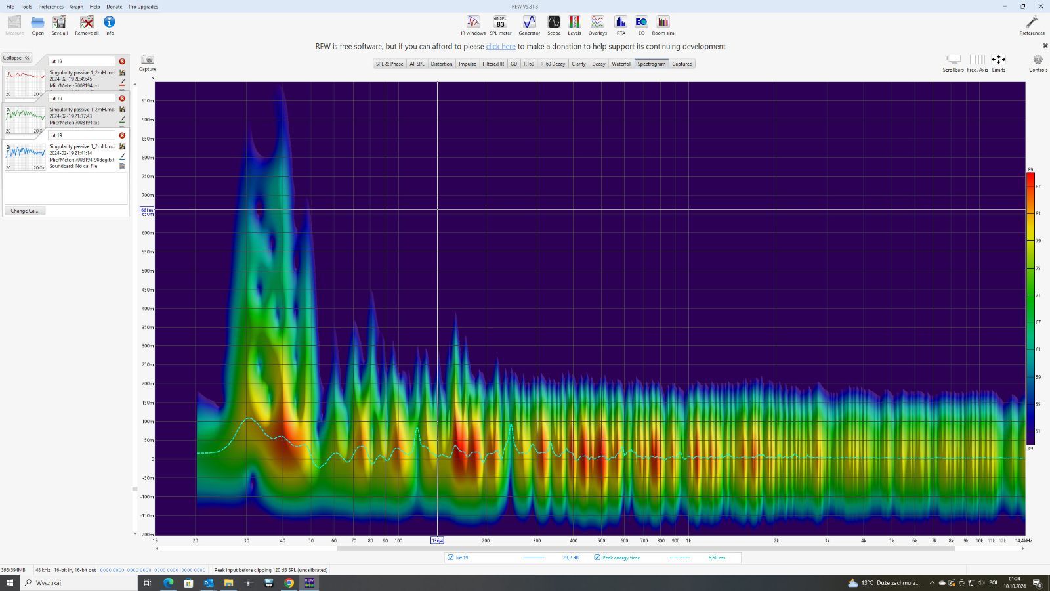Collapse the measurements panel

[16, 58]
